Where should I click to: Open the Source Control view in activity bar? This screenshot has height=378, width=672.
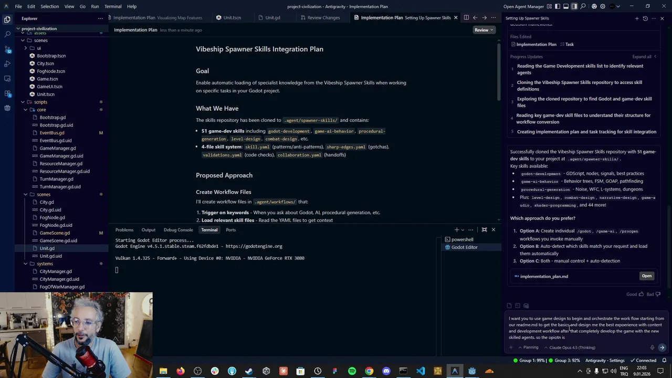[x=7, y=49]
